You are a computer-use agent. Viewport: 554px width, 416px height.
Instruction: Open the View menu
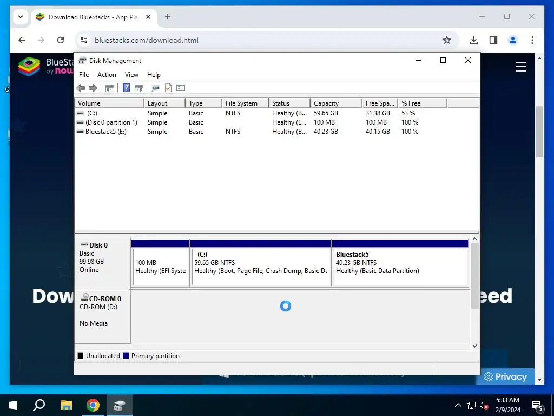coord(131,75)
